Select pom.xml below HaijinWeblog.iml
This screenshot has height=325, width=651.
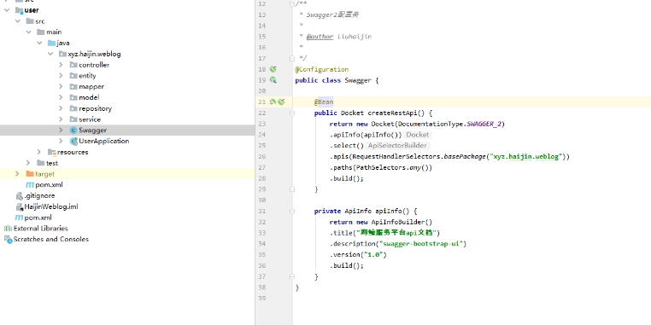38,218
